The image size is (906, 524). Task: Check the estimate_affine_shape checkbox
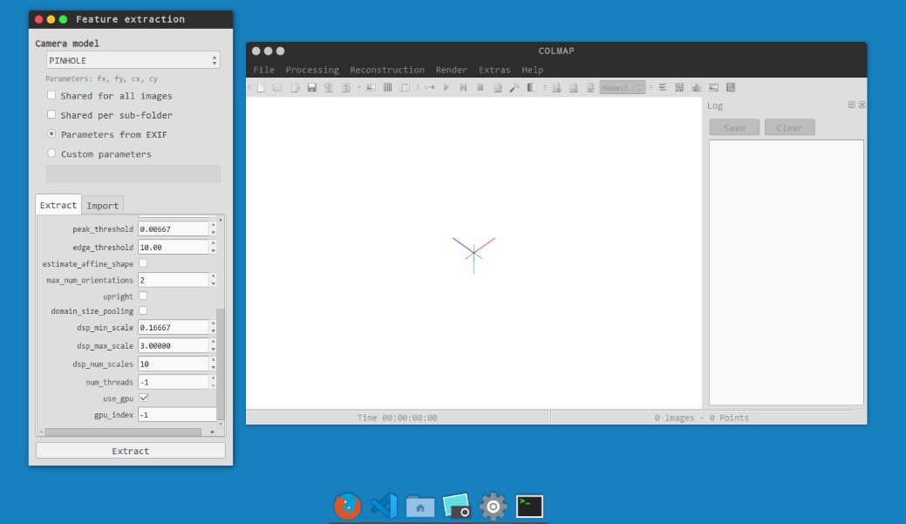(143, 263)
